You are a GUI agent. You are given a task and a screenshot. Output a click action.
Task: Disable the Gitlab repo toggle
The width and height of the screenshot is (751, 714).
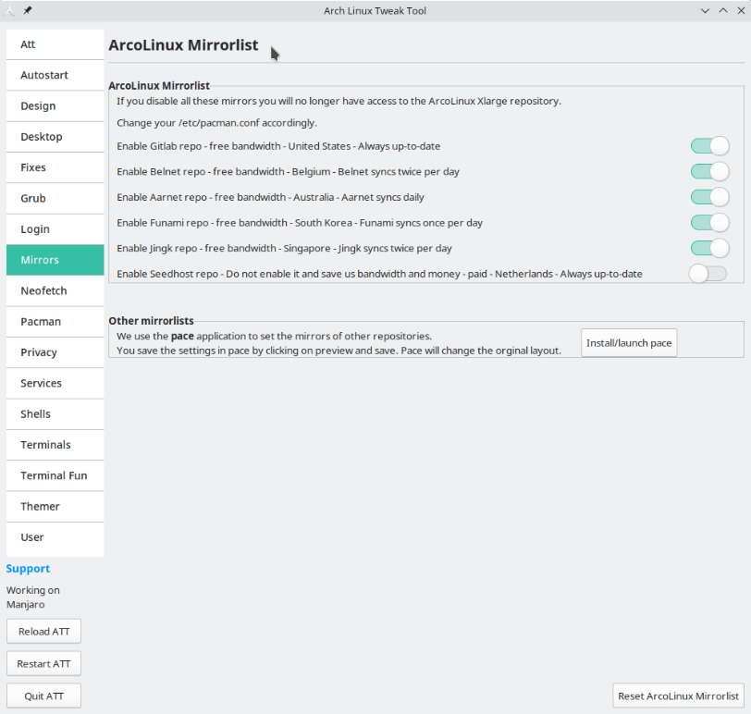[x=709, y=146]
